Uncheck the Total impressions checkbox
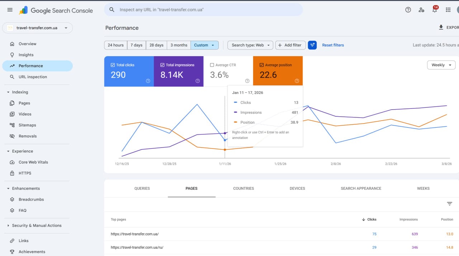Screen dimensions: 459x256 [x=162, y=65]
